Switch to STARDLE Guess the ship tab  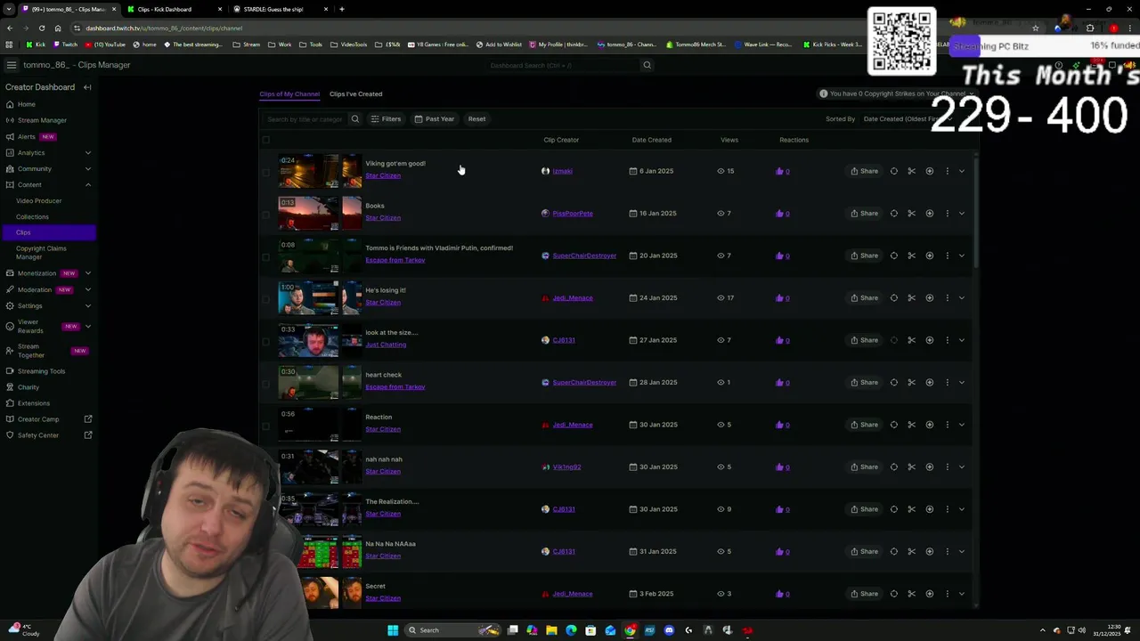274,9
